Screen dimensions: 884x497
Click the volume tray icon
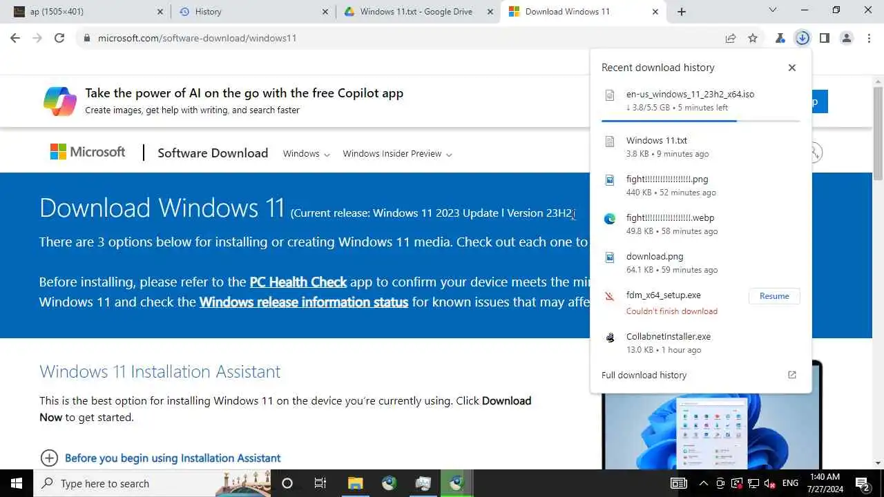tap(770, 483)
